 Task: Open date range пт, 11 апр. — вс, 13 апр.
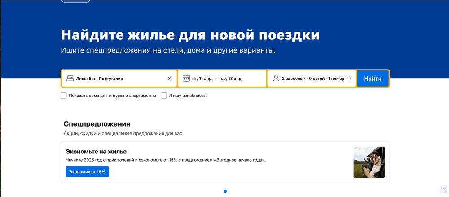222,79
